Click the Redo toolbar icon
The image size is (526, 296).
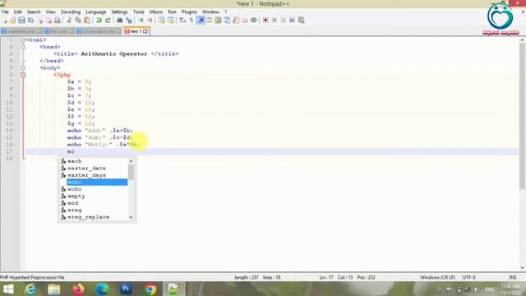(108, 20)
